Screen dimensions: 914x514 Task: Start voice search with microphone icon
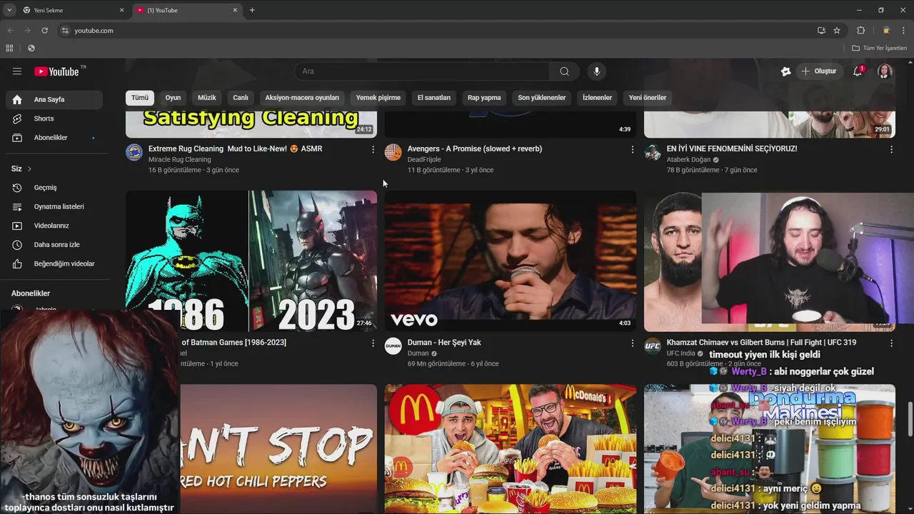coord(597,71)
